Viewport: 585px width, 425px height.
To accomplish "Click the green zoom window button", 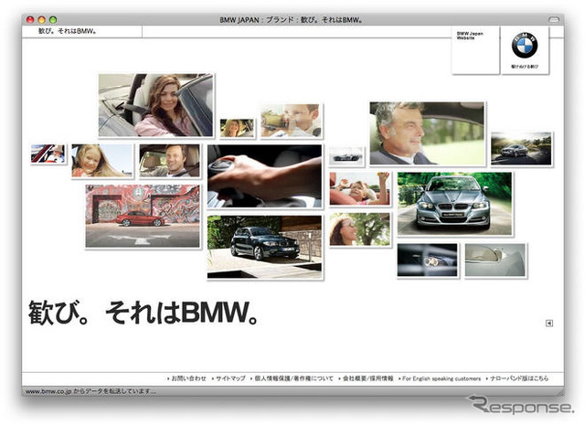I will (53, 20).
